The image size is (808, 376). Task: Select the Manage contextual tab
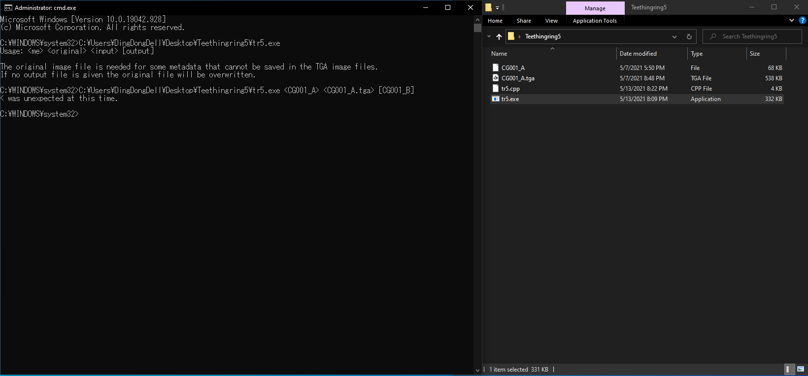pos(595,8)
